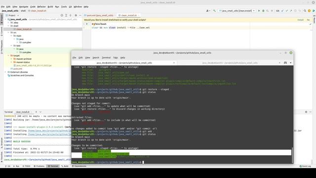Open Problems tool window at bottom

pos(39,166)
